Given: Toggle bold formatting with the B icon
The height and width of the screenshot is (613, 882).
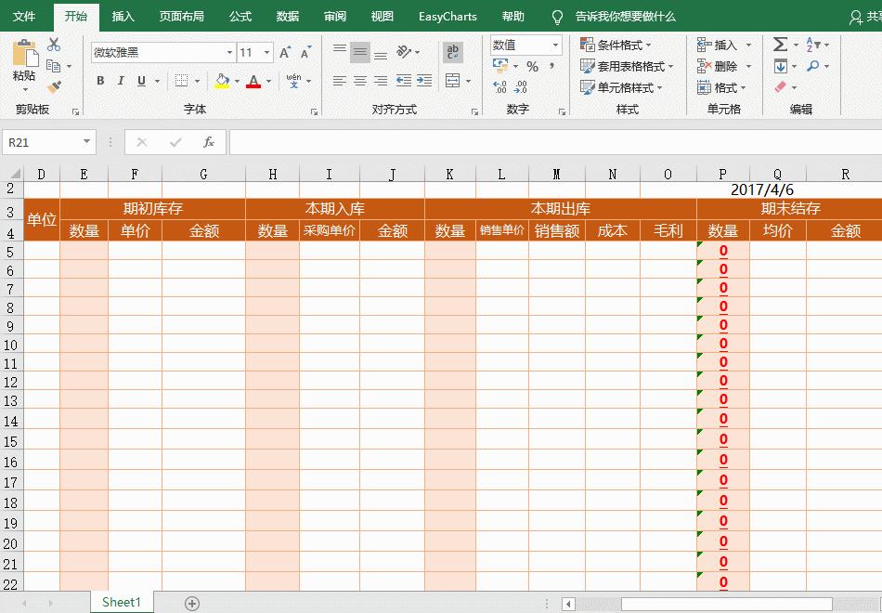Looking at the screenshot, I should click(100, 82).
